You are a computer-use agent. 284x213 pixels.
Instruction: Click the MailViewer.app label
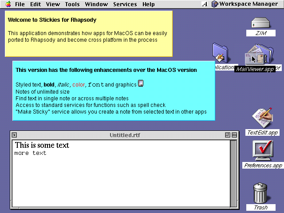click(255, 69)
